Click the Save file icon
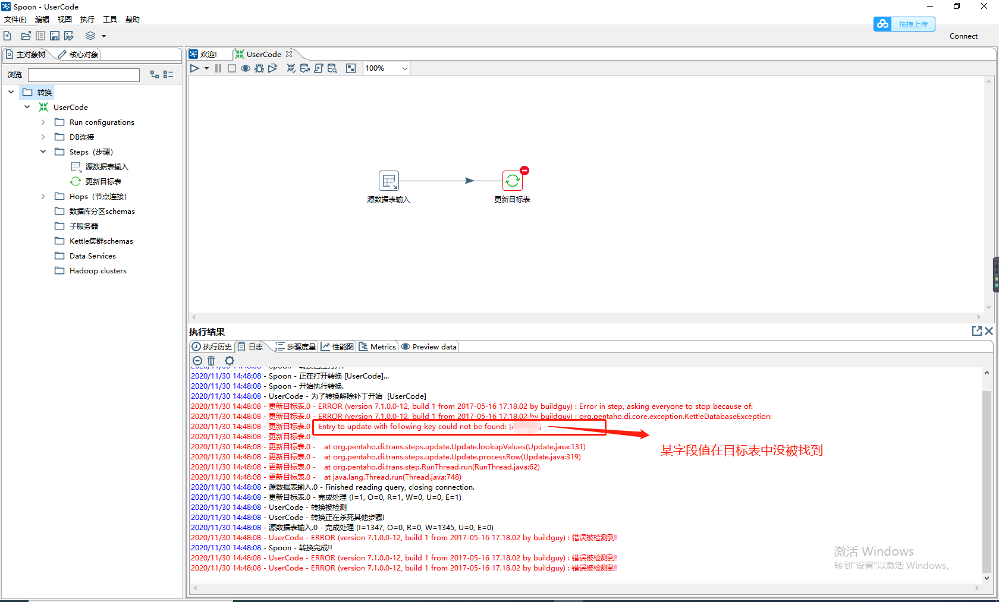999x602 pixels. (x=55, y=36)
